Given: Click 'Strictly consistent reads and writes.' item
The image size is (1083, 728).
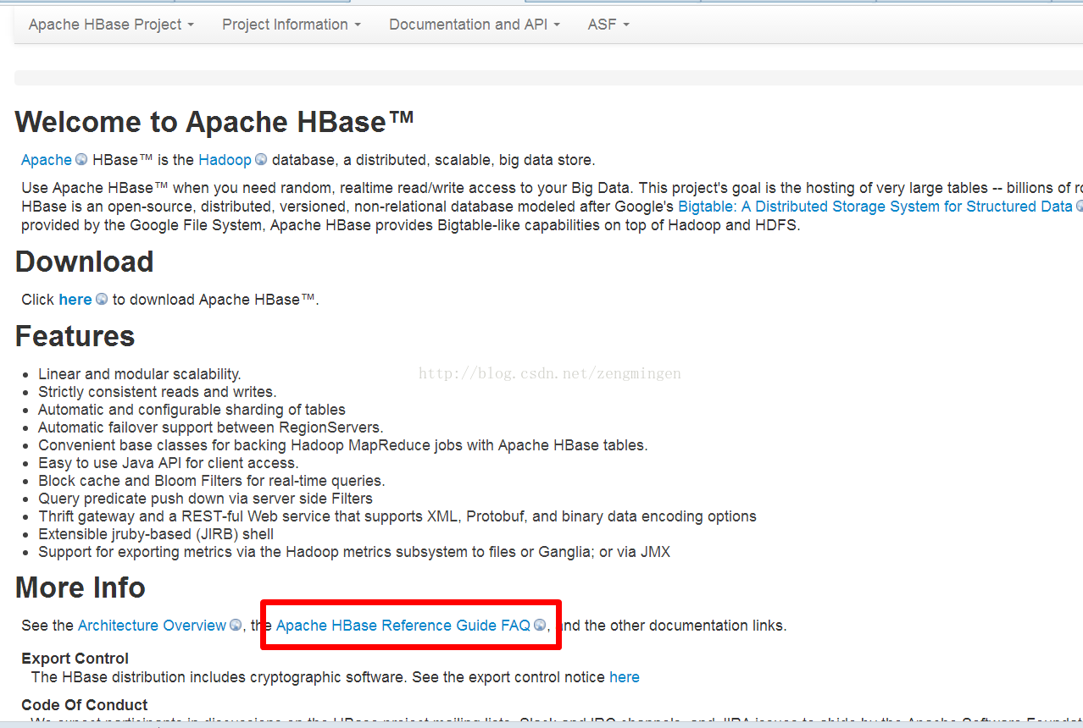Looking at the screenshot, I should click(158, 392).
